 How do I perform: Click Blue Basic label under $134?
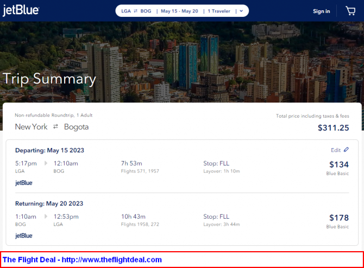click(337, 174)
